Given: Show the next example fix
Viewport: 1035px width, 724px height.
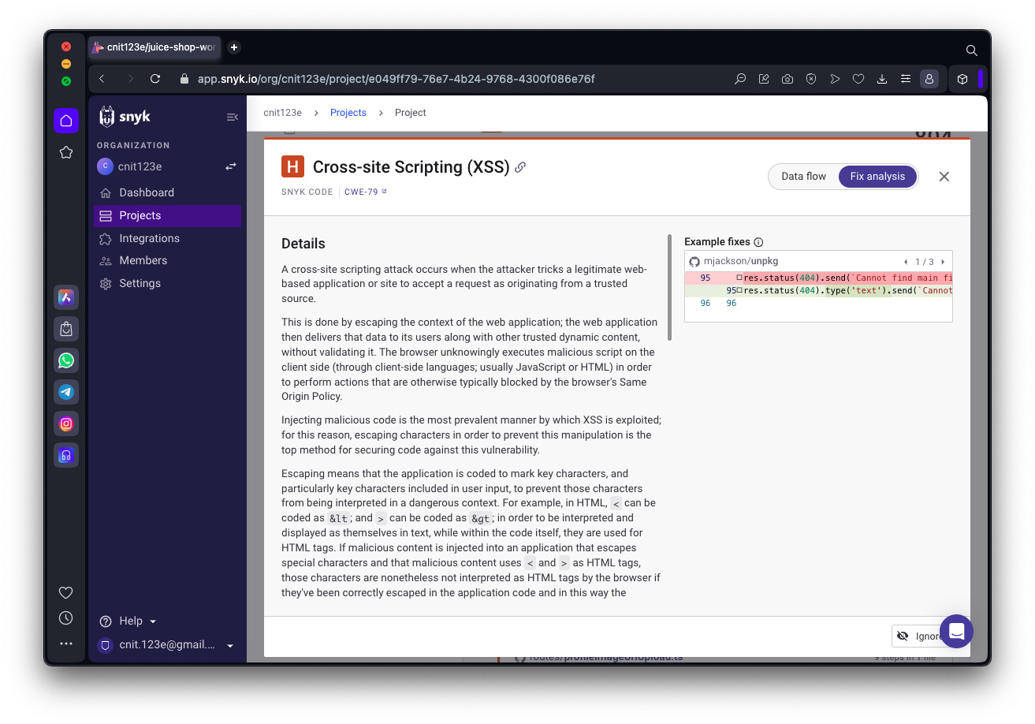Looking at the screenshot, I should 943,262.
